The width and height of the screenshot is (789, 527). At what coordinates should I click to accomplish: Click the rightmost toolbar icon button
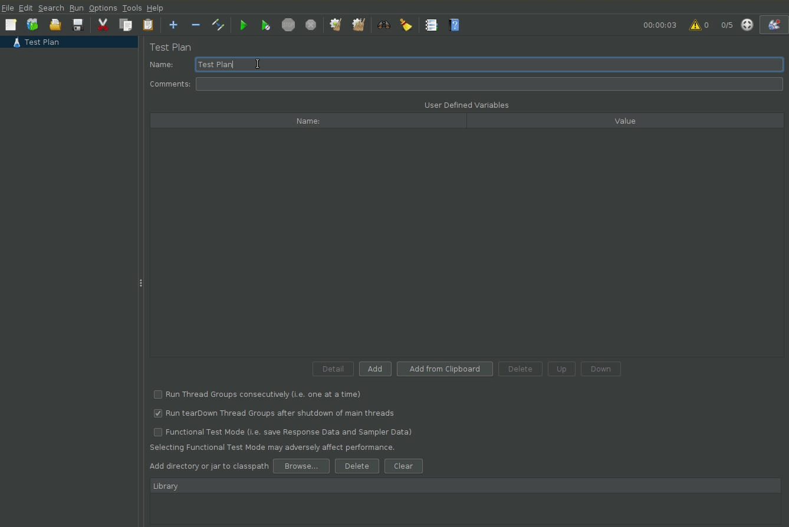(x=774, y=25)
